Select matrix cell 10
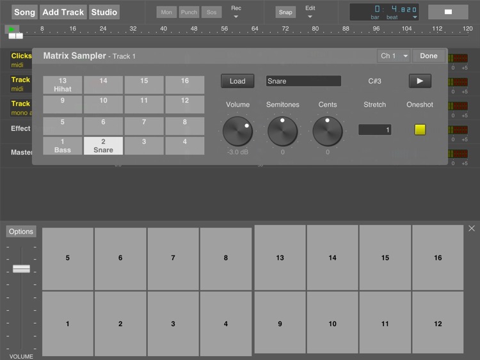This screenshot has height=360, width=480. coord(103,104)
